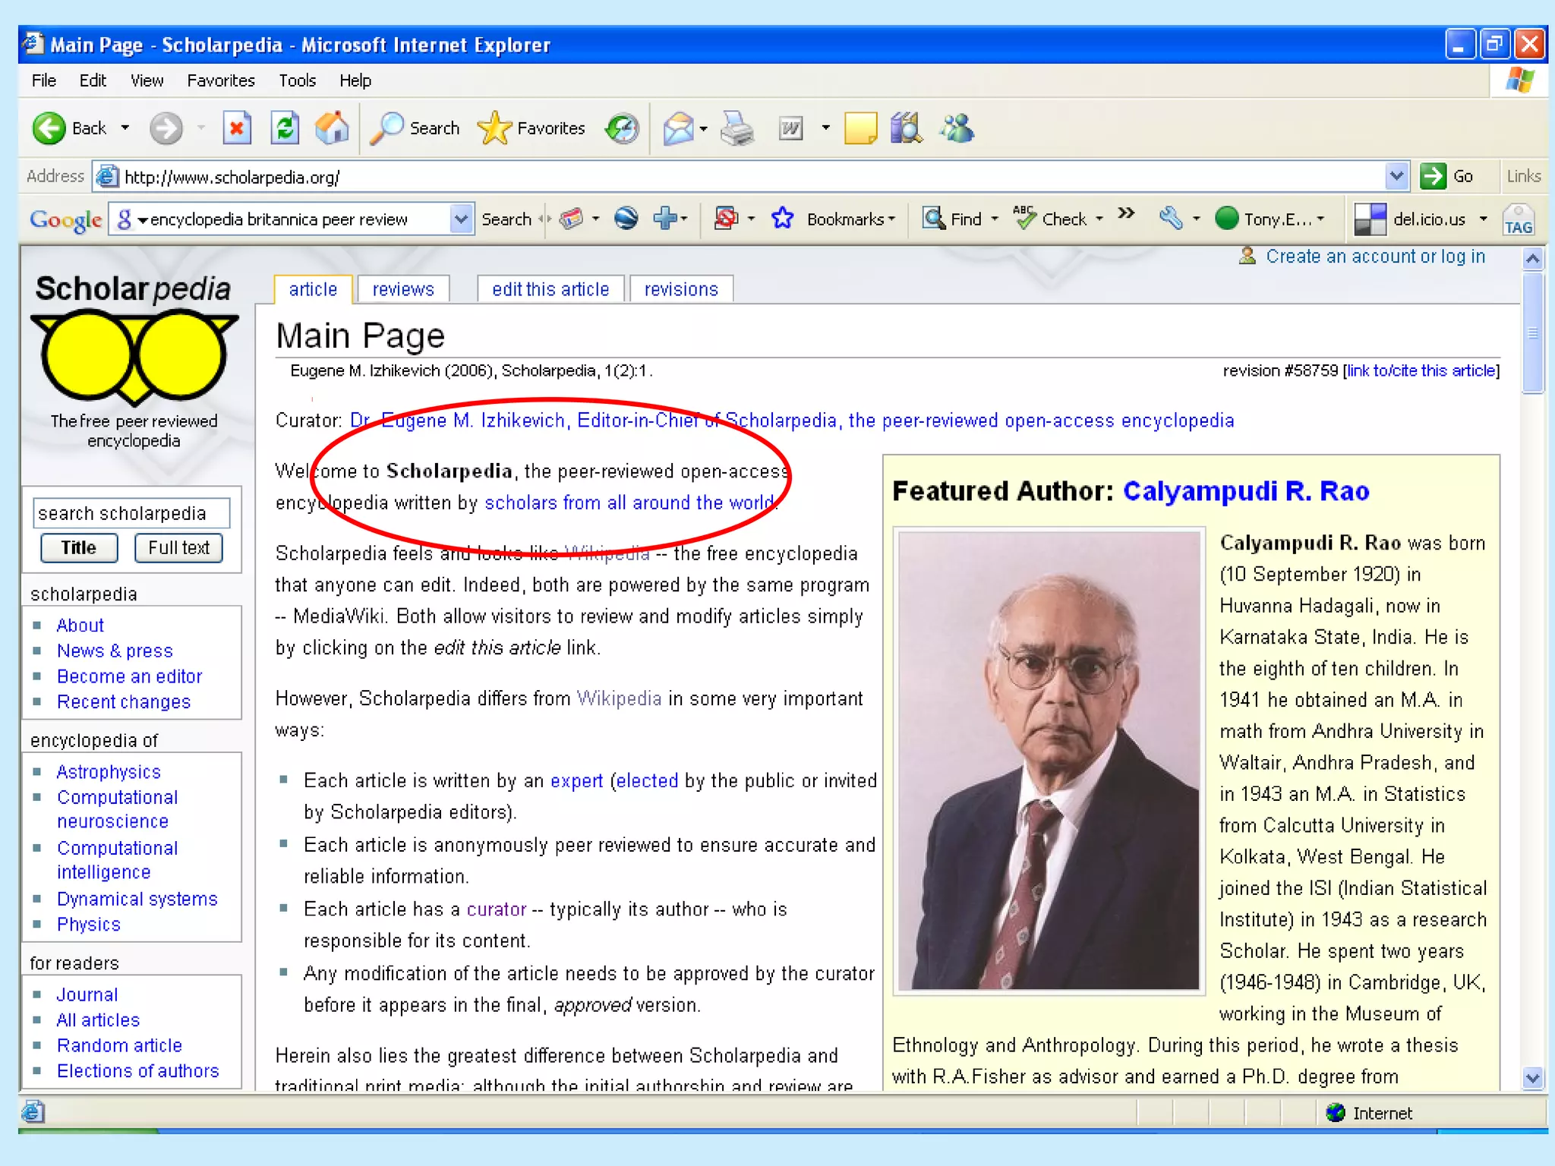The height and width of the screenshot is (1166, 1555).
Task: Go to the Home page icon
Action: tap(332, 128)
